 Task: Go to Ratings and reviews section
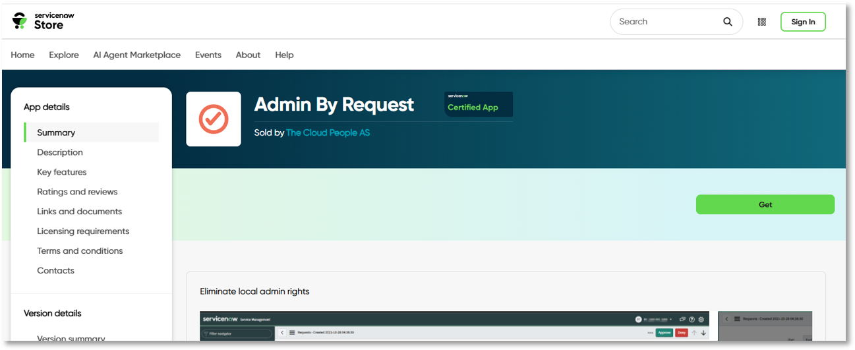[x=77, y=192]
